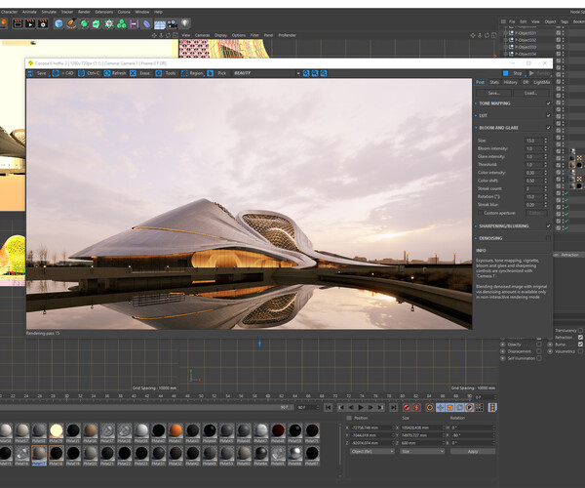Click the Apply button in coordinates

(x=473, y=452)
